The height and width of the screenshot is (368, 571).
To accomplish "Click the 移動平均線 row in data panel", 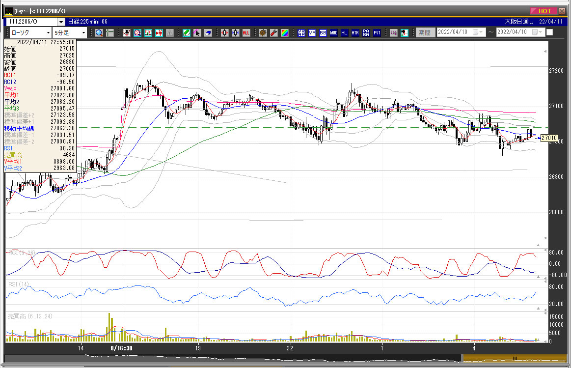I will [x=39, y=128].
